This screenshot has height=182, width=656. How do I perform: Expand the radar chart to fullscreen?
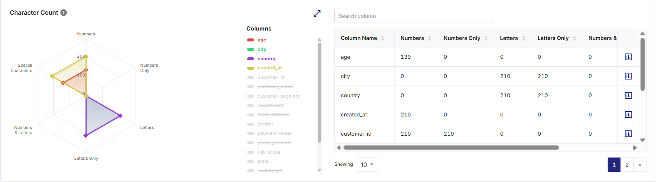(x=317, y=14)
